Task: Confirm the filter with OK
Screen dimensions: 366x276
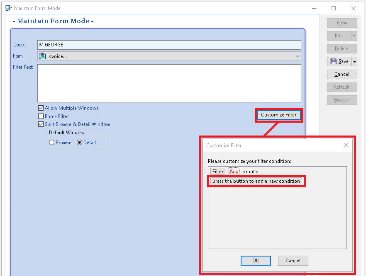Action: [x=256, y=261]
